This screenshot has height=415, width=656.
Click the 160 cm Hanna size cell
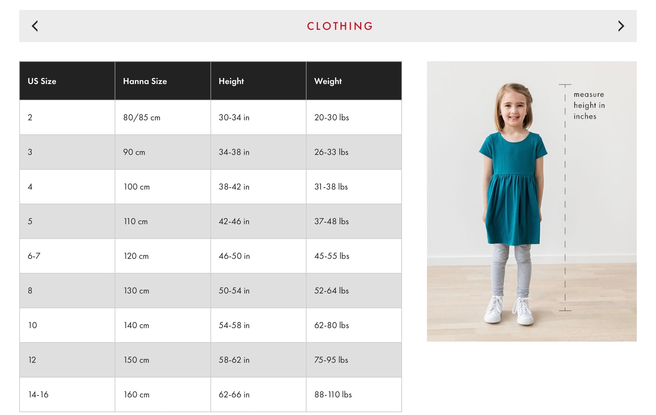tap(137, 395)
